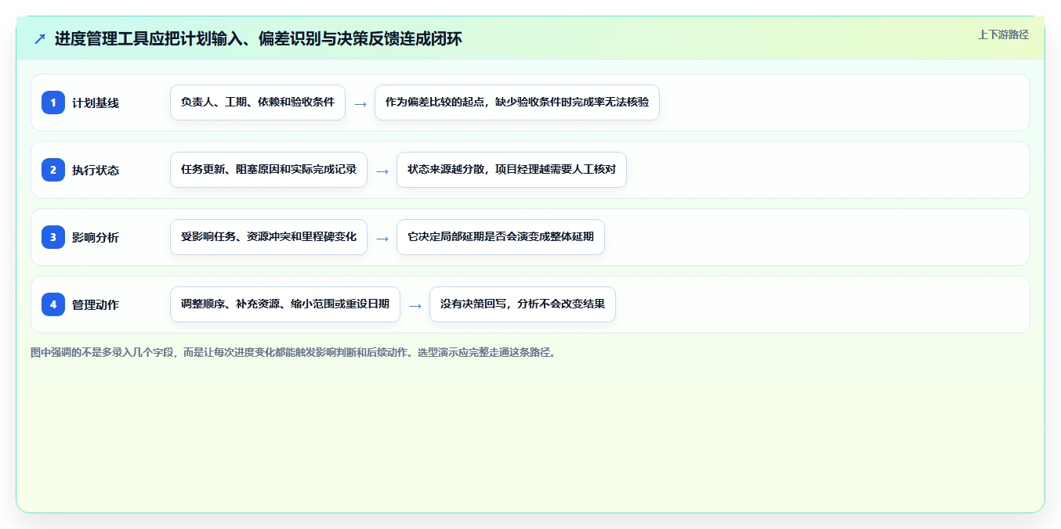Screen dimensions: 1061x529
Task: Click the footnote text starting with 图中强调的不是多录入几个字段
Action: (294, 352)
